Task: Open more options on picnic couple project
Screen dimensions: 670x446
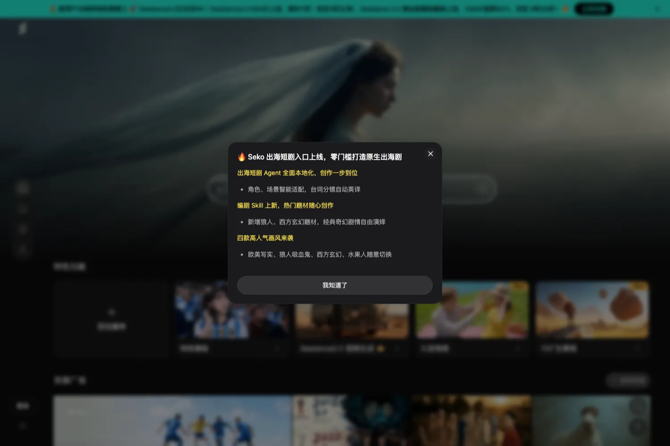Action: coord(518,348)
